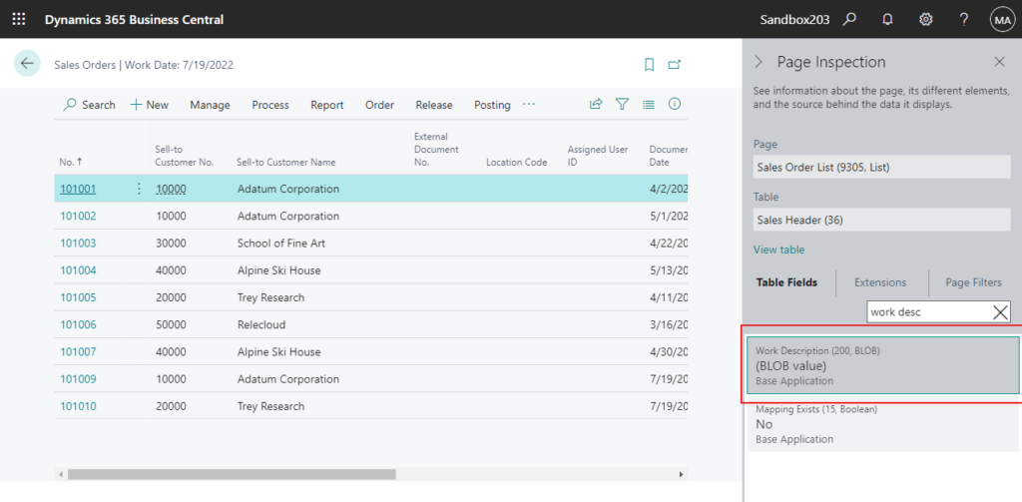Open sales order 101006
Viewport: 1022px width, 502px height.
point(78,324)
